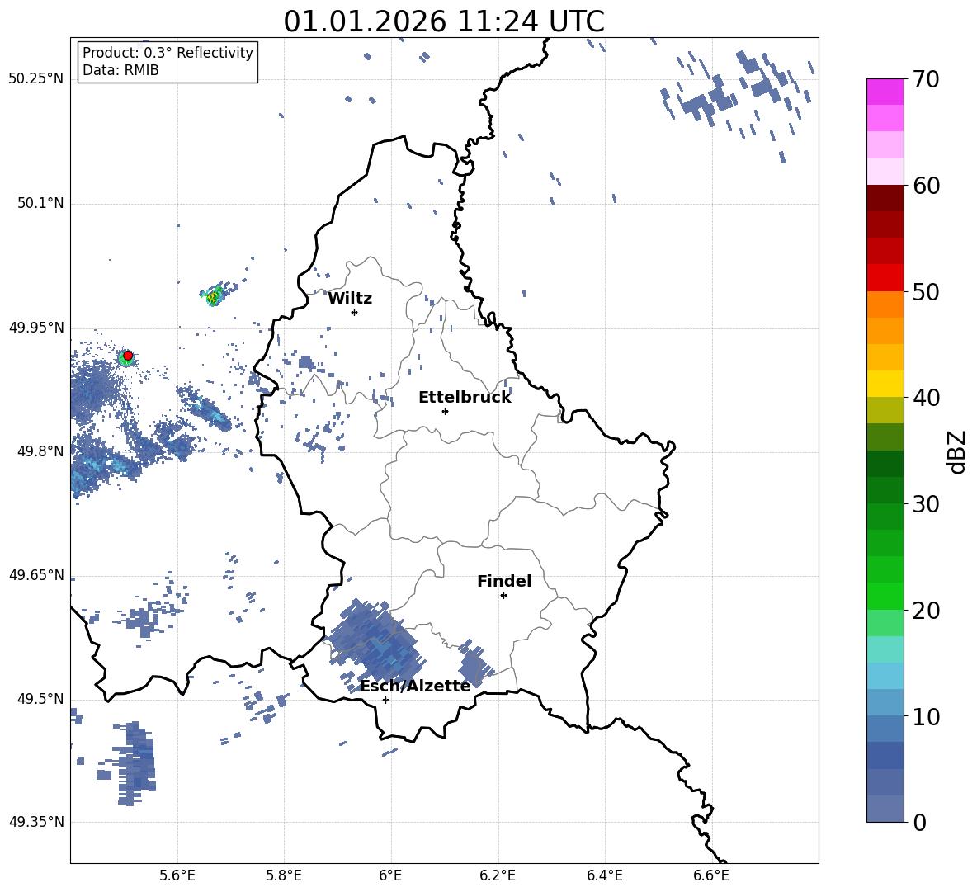Click the Ettelbruck city label
977x892 pixels.
(x=465, y=397)
